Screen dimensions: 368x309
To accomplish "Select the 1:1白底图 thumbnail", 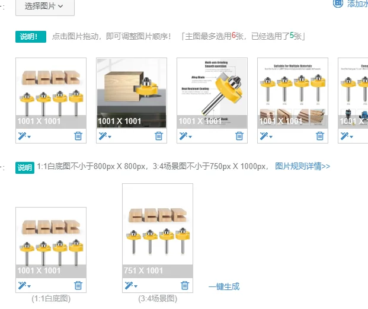I will tap(51, 243).
